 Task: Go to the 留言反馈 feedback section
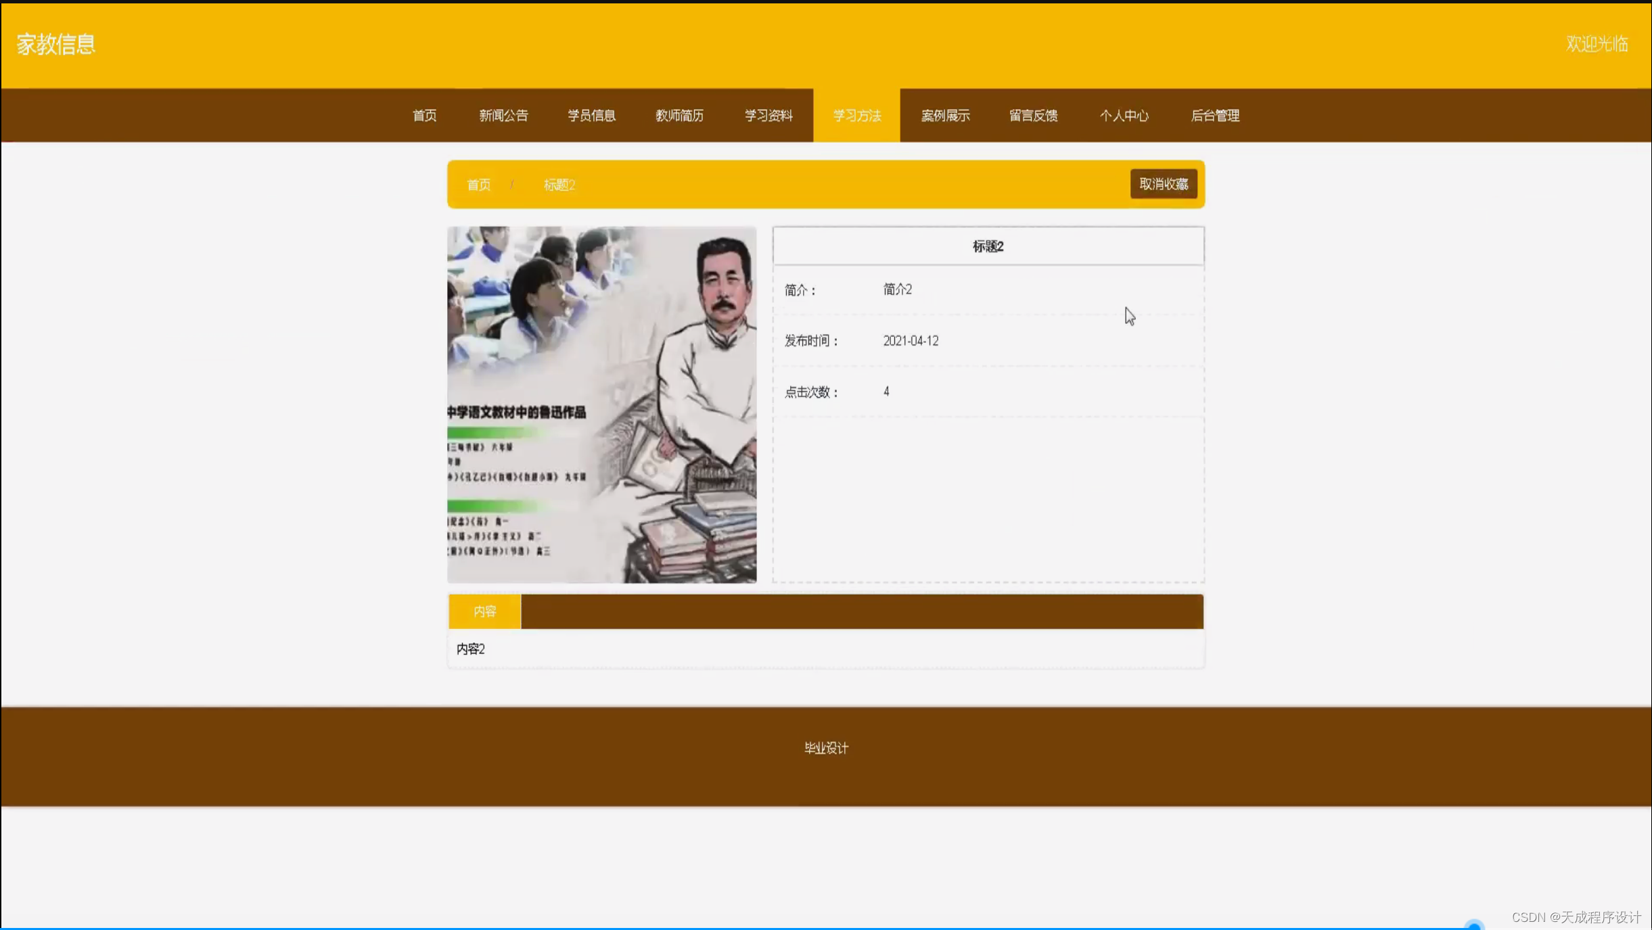(x=1032, y=116)
